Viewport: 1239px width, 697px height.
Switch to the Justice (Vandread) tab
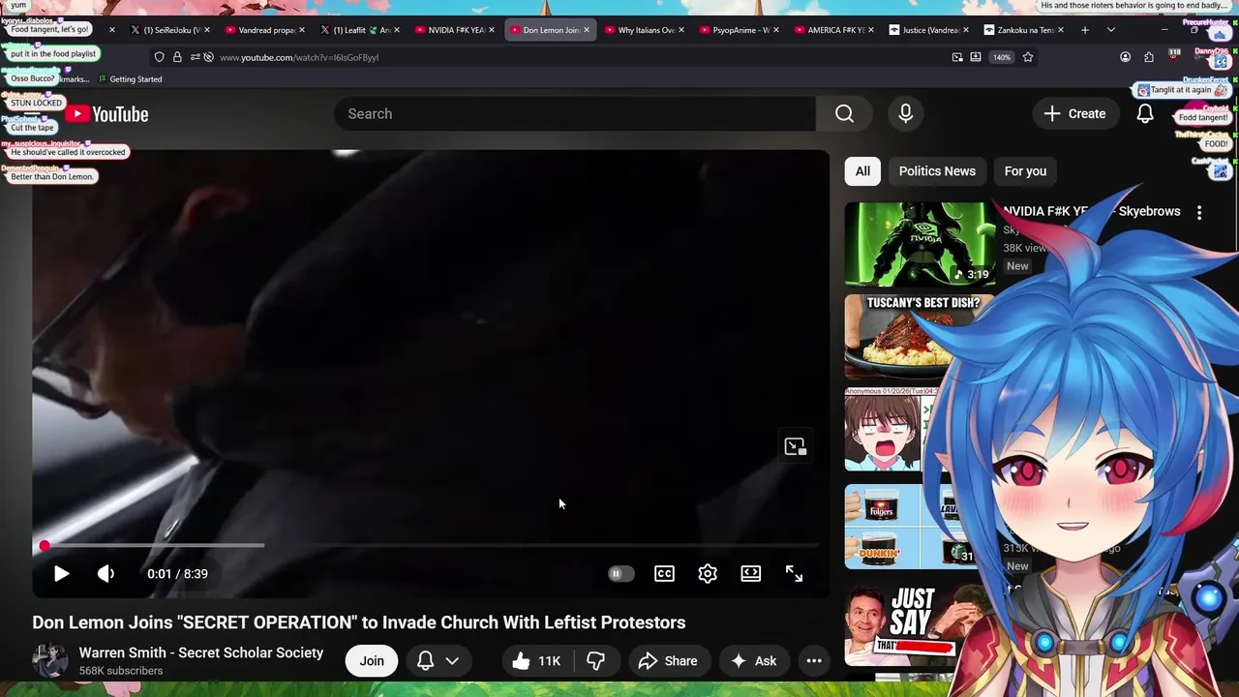928,30
